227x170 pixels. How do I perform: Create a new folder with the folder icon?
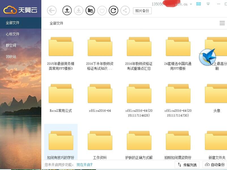[91, 10]
